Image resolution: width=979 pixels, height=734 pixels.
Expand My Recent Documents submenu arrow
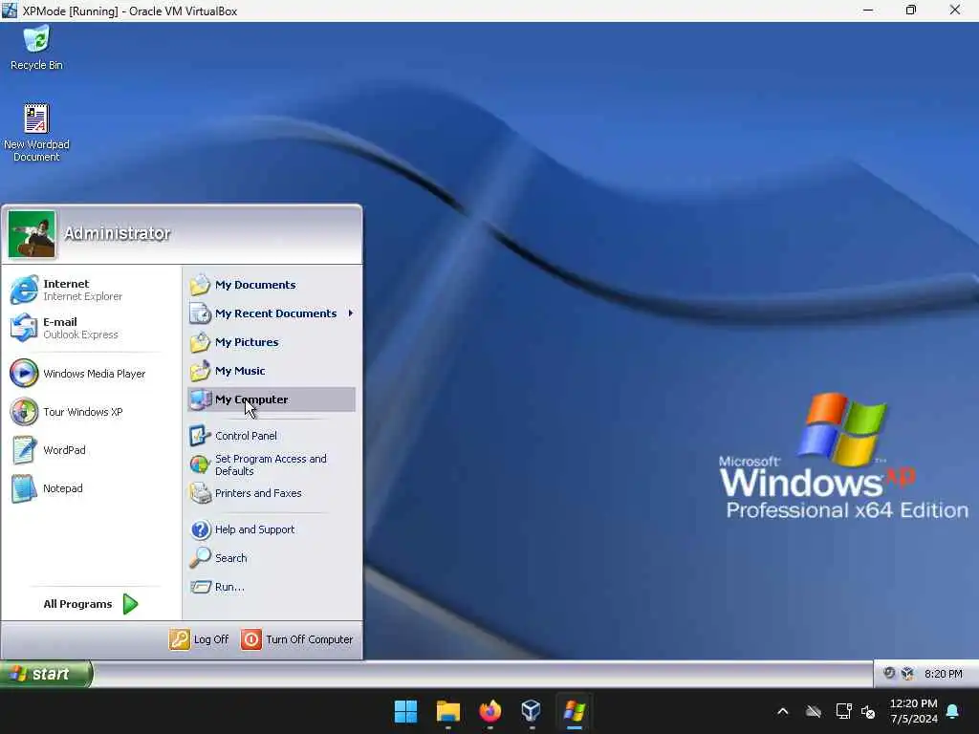350,313
